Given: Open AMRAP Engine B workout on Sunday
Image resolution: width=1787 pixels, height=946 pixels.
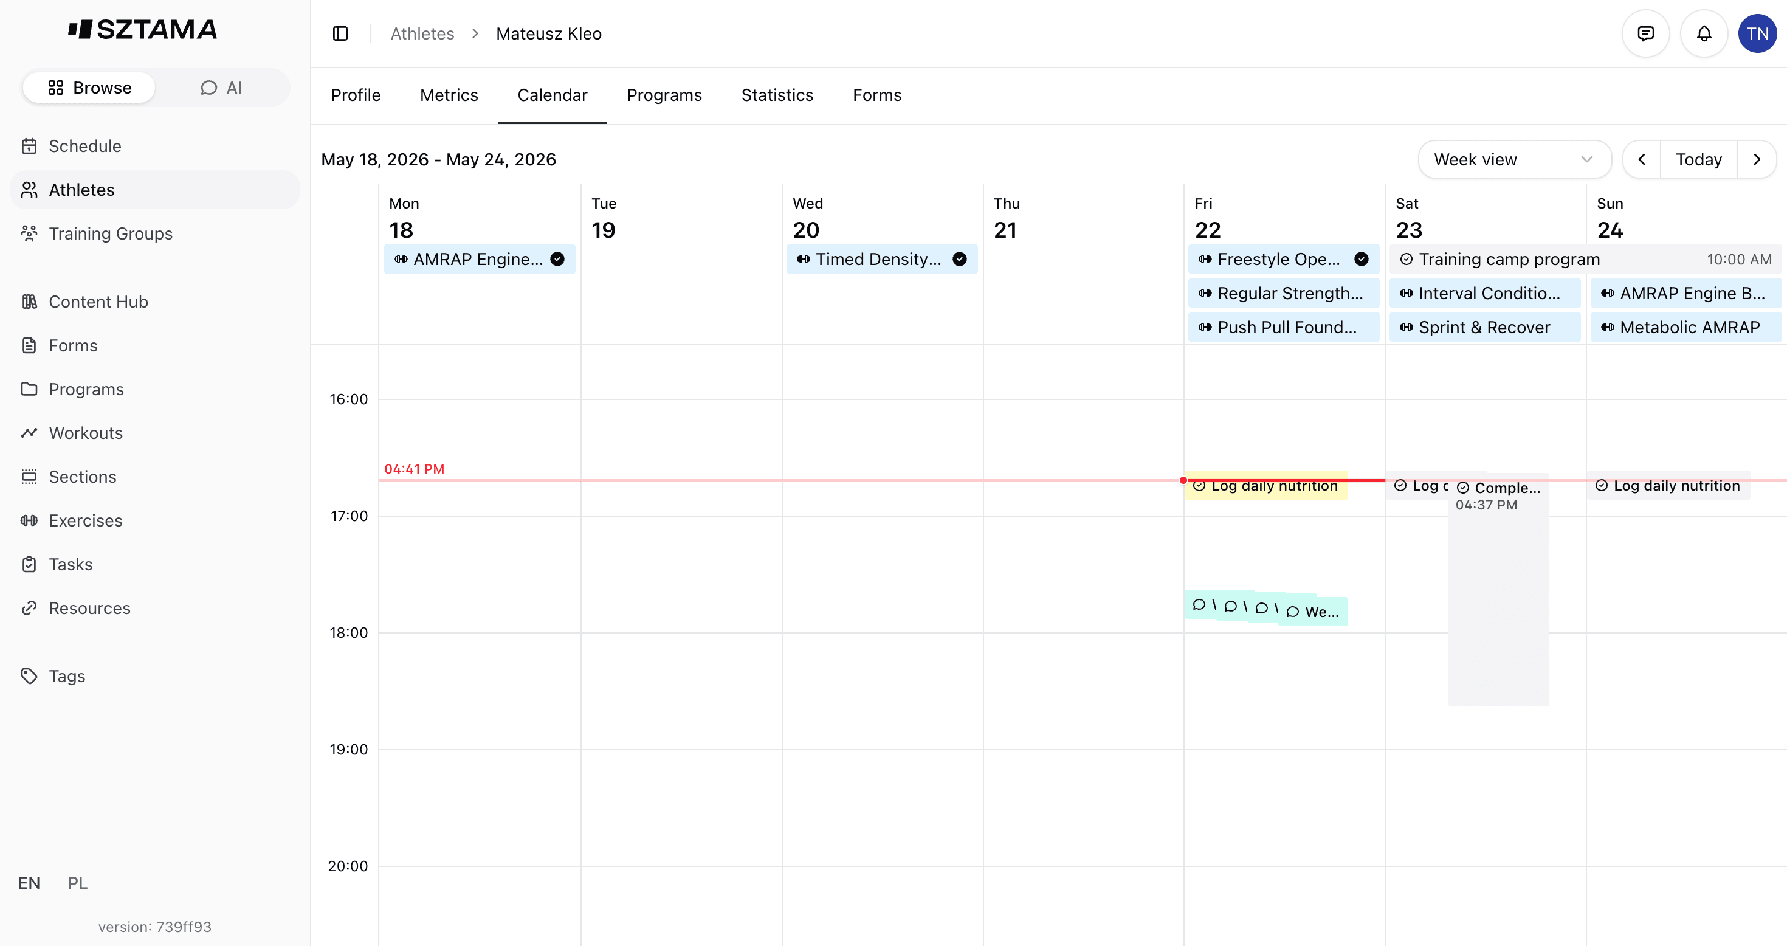Looking at the screenshot, I should point(1685,293).
